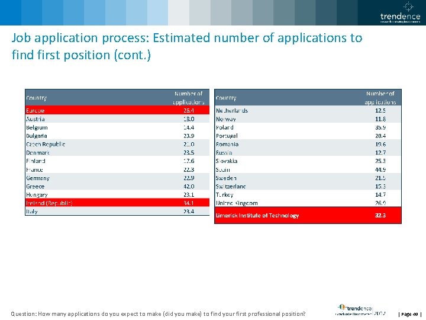
Task: Click the 'Russia' country cell
Action: [224, 153]
